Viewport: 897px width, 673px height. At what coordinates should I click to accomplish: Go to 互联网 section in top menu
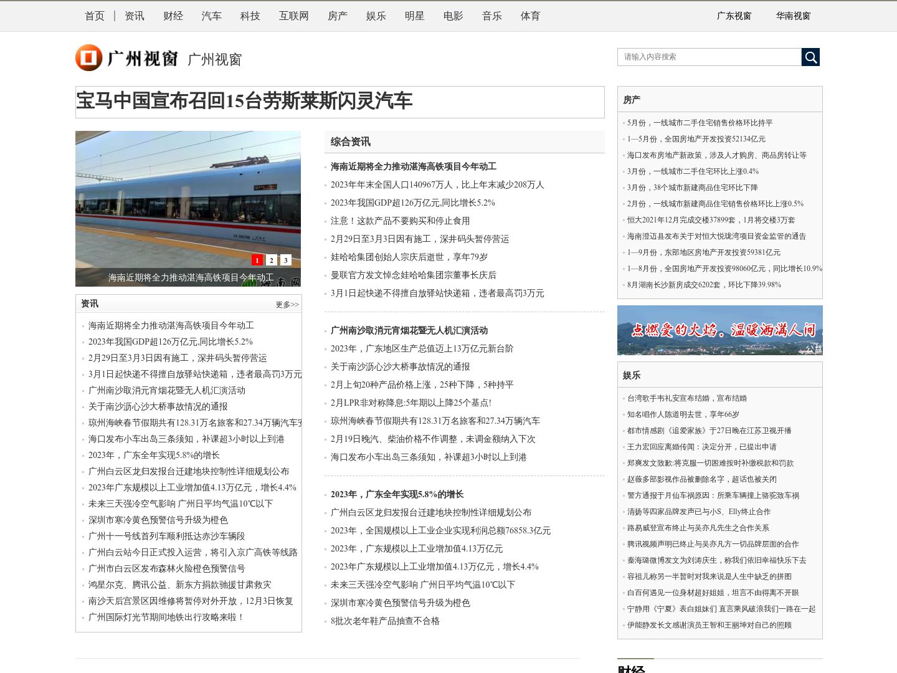pyautogui.click(x=294, y=16)
